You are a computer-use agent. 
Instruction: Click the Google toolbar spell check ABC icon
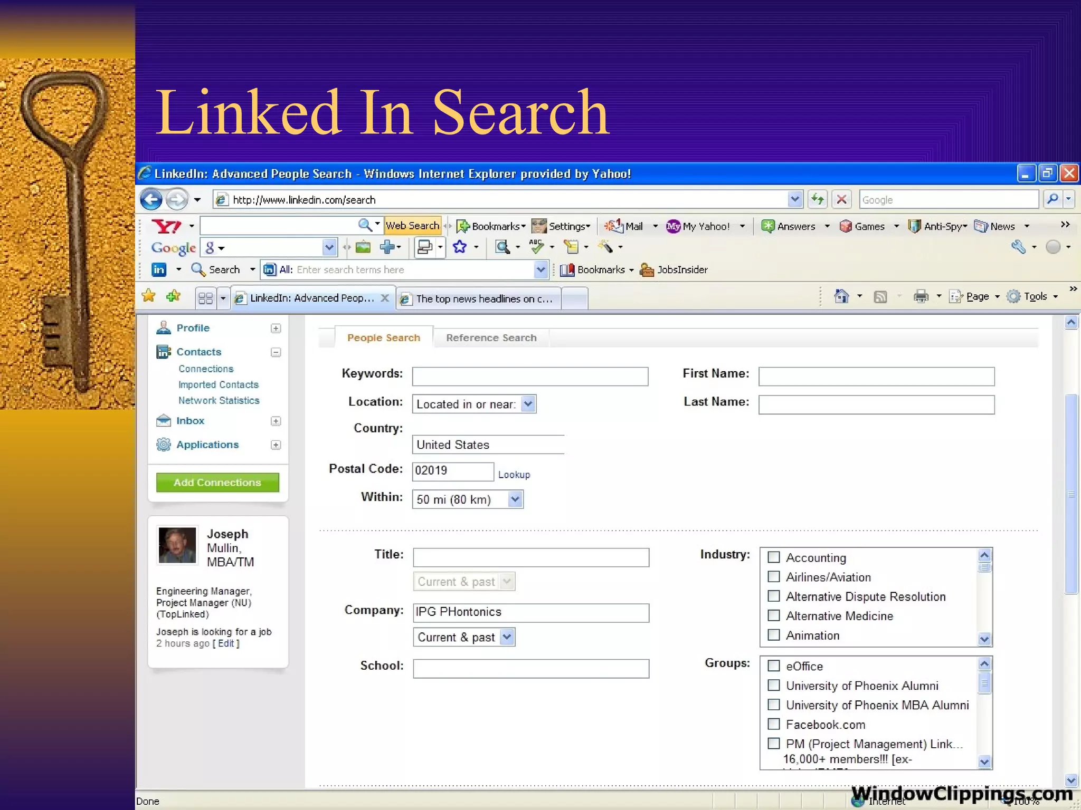tap(536, 247)
